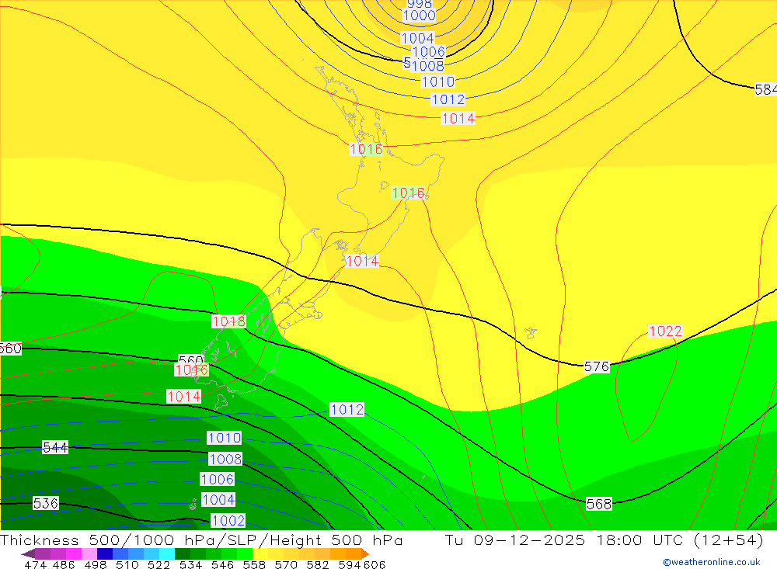Click the 1022 pressure label
This screenshot has height=569, width=777.
665,331
